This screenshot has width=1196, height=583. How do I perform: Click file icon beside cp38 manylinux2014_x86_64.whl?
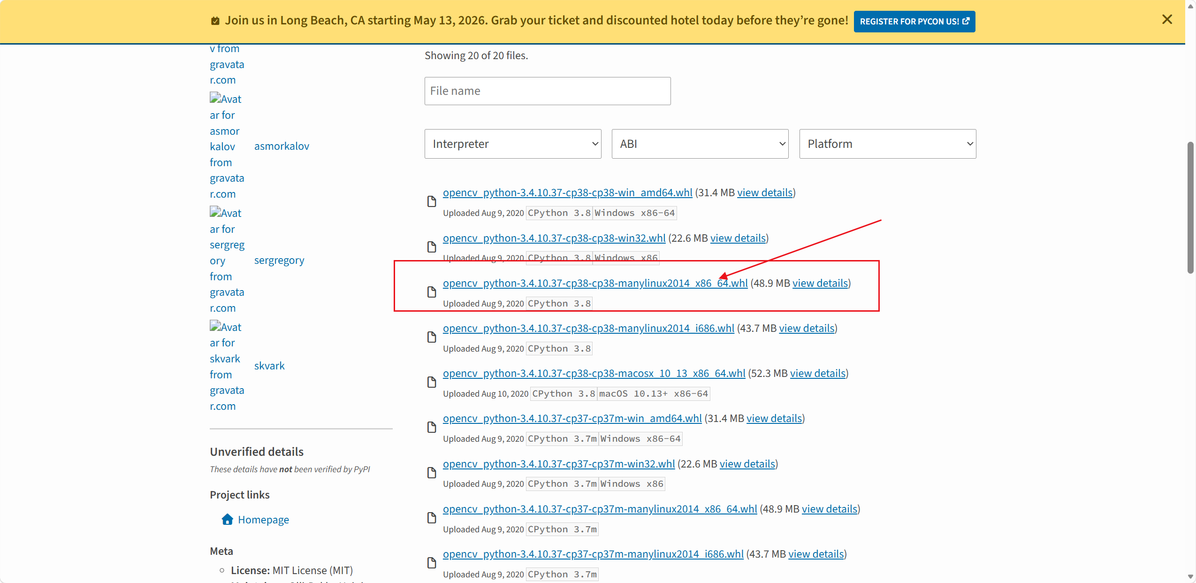[x=432, y=292]
